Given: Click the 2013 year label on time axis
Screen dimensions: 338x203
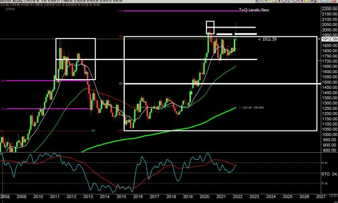Looking at the screenshot, I should tap(88, 197).
